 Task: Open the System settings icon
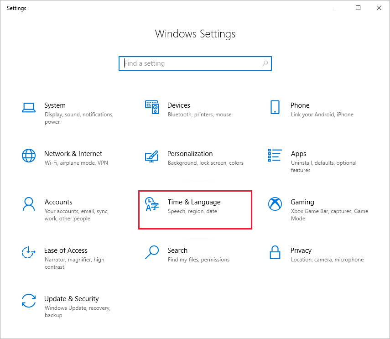click(29, 108)
